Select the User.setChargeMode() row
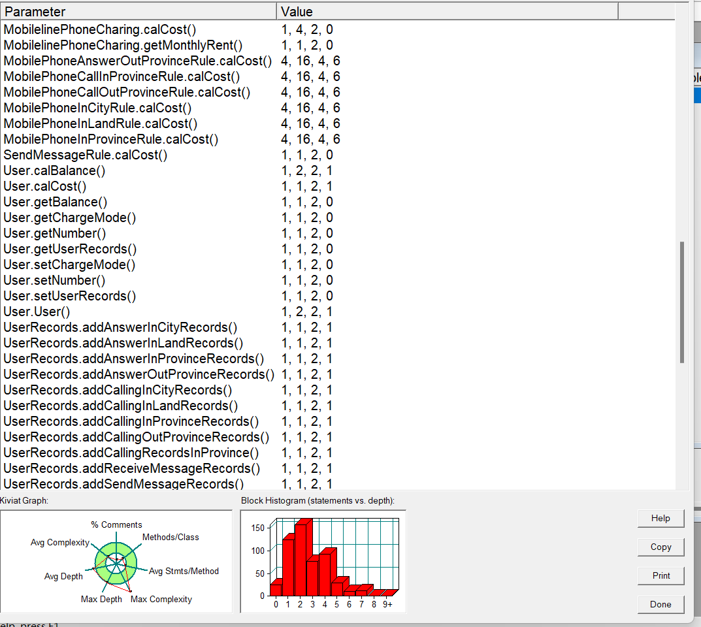701x627 pixels. coord(338,265)
